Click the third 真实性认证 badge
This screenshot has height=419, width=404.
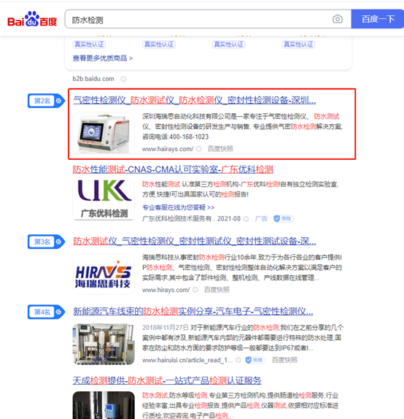pyautogui.click(x=228, y=45)
